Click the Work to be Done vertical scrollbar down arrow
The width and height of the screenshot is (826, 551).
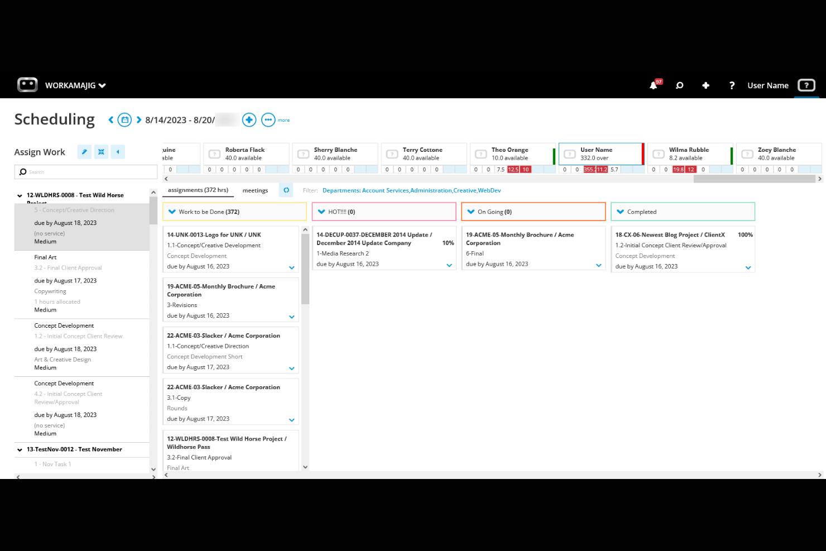point(305,467)
